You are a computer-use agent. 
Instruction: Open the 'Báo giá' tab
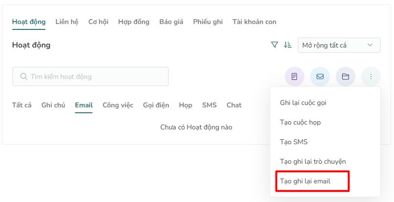[171, 22]
